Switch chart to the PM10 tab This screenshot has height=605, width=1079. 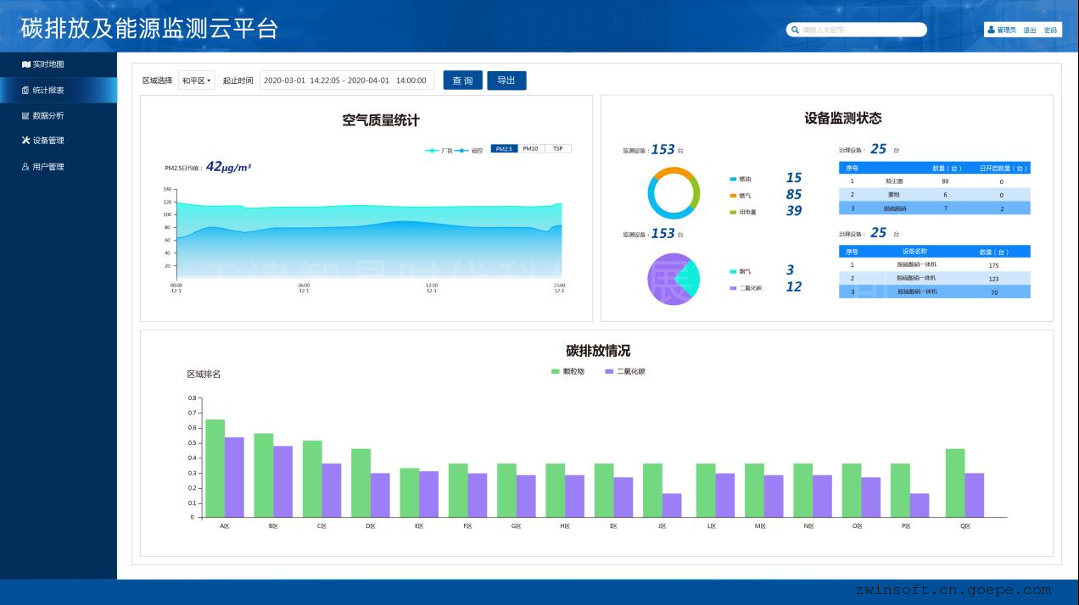(x=530, y=149)
